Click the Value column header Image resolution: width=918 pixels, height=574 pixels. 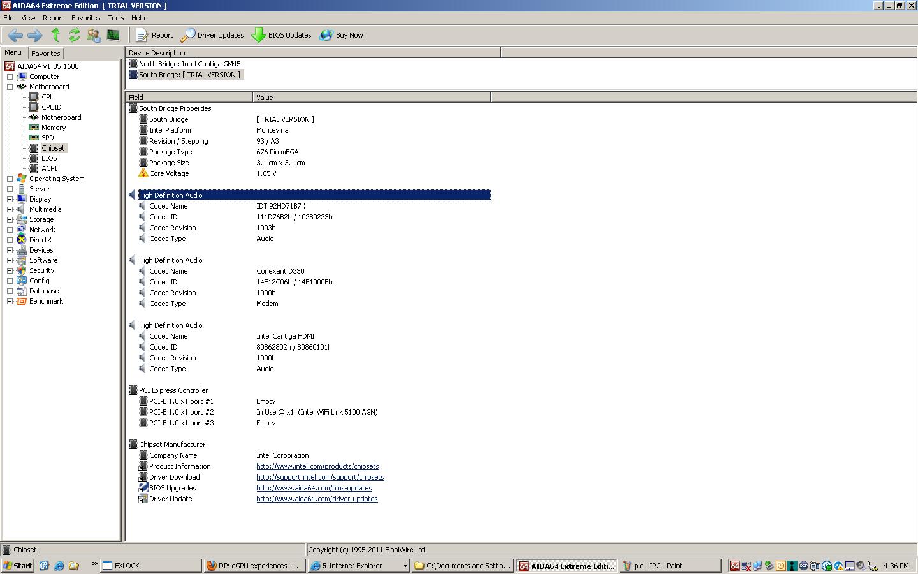pos(372,98)
